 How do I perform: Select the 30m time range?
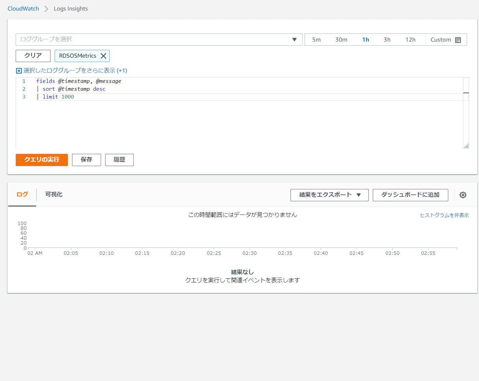(x=341, y=40)
